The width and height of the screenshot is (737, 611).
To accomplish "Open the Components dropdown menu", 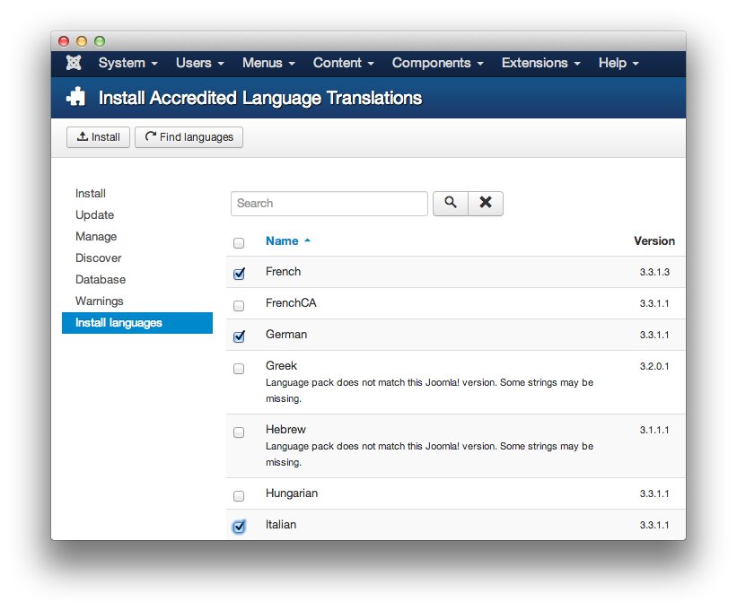I will pos(436,63).
